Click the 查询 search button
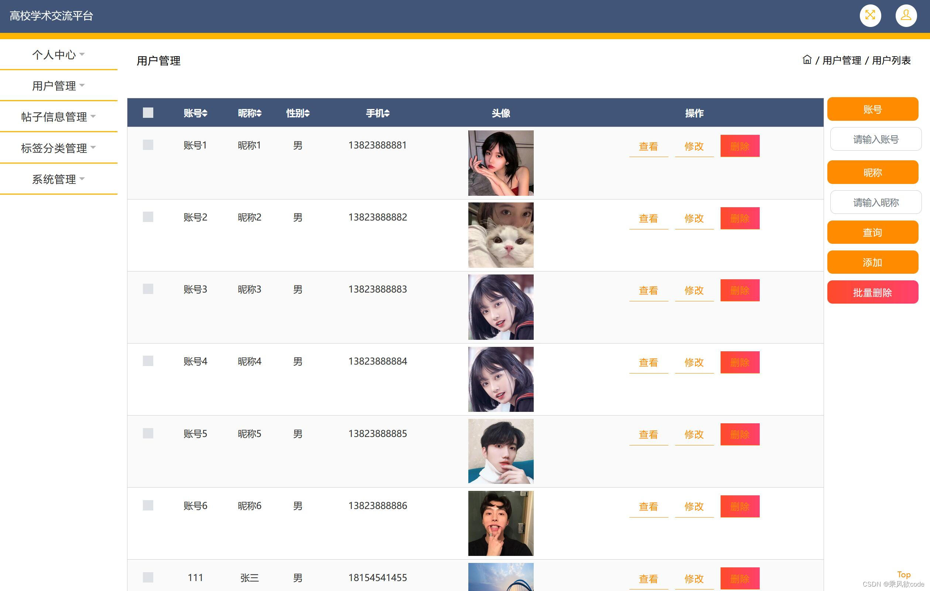Screen dimensions: 930x591 tap(872, 233)
